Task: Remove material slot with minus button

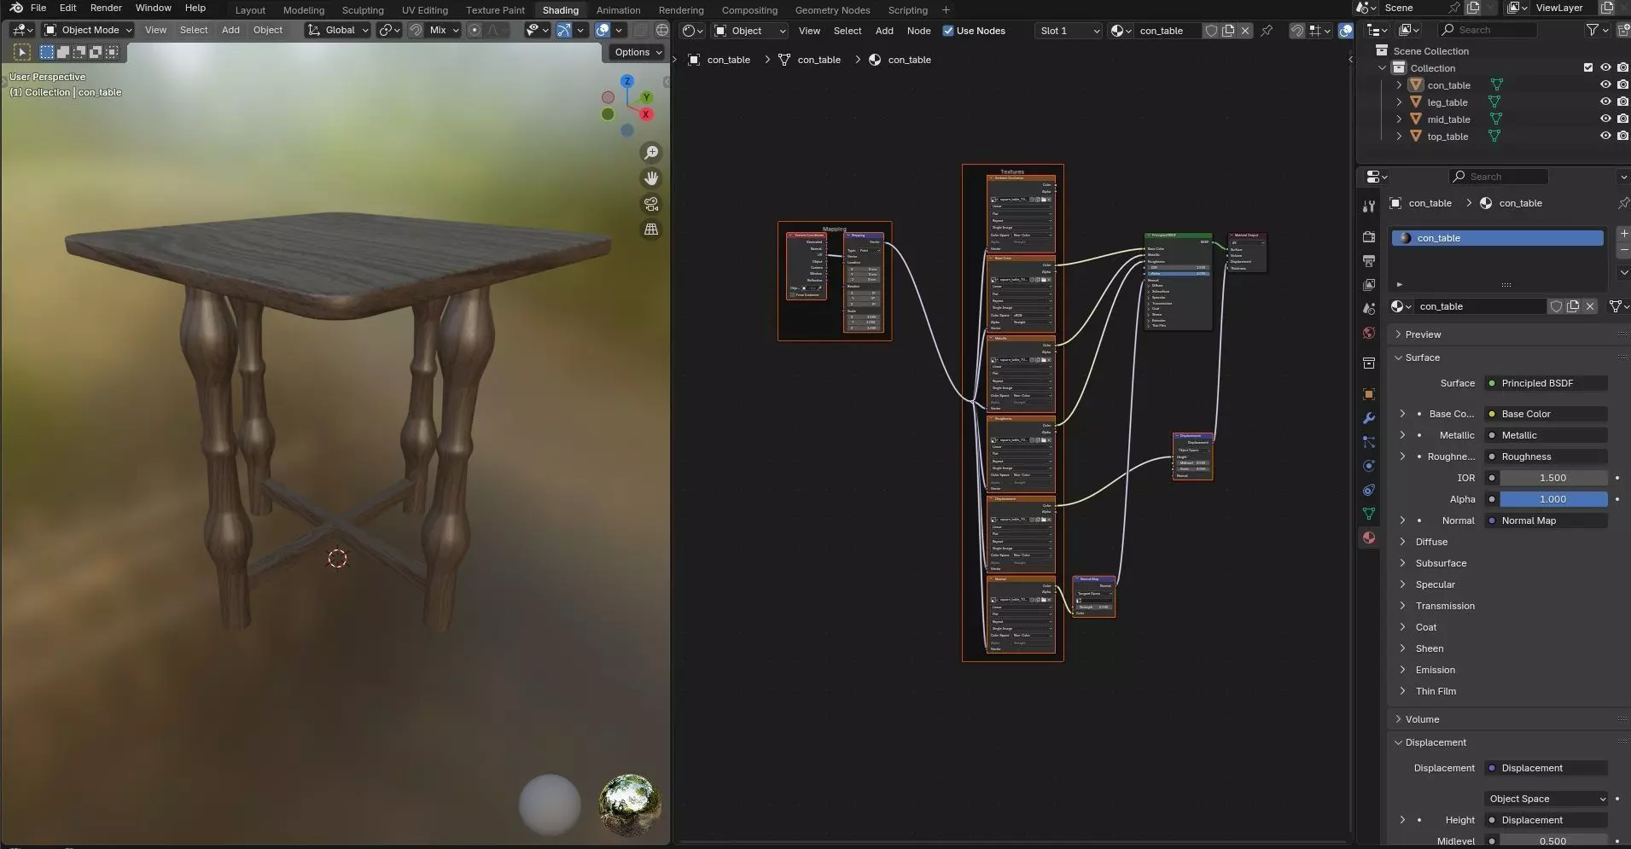Action: [x=1623, y=250]
